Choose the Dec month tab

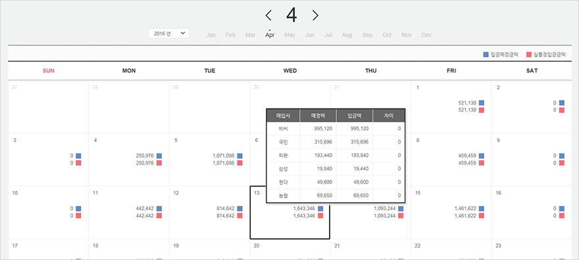426,35
